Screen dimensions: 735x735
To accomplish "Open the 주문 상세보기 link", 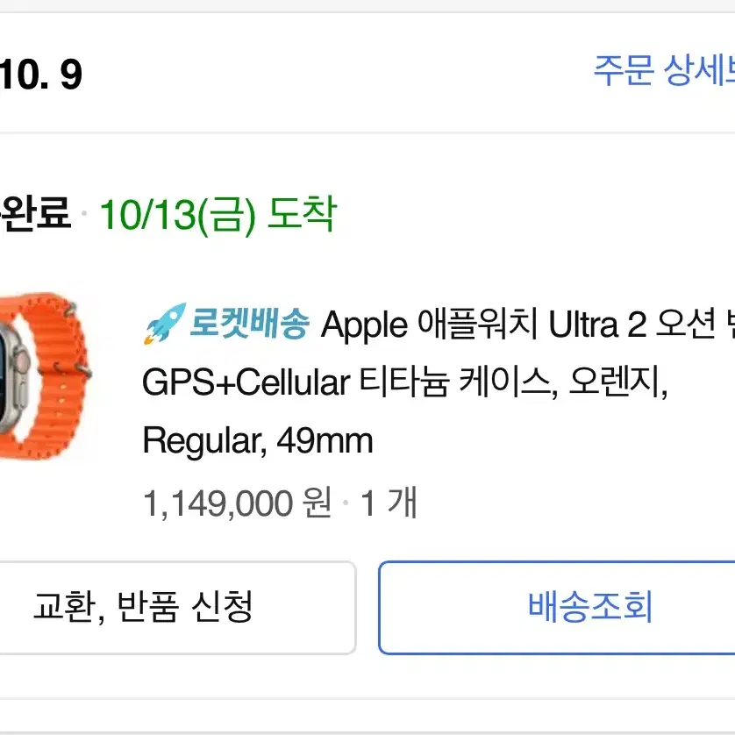I will 664,70.
